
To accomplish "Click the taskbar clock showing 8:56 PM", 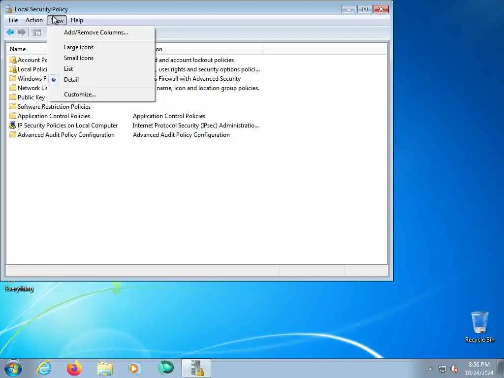I will 479,369.
